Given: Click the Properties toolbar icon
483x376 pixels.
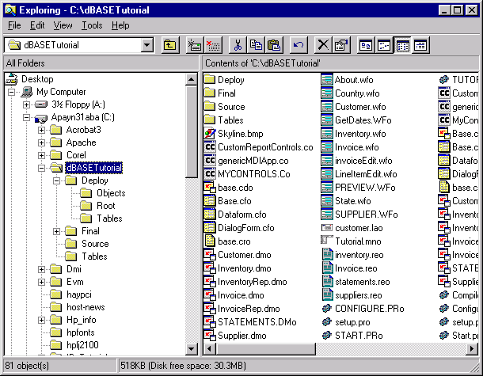Looking at the screenshot, I should click(x=341, y=45).
